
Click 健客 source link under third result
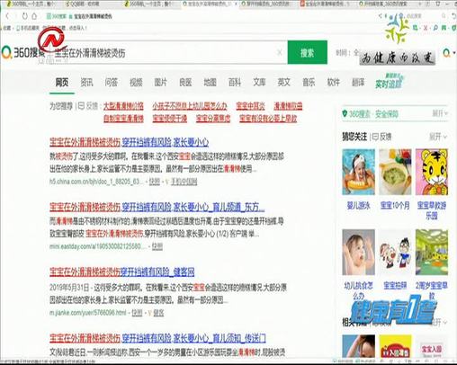[x=158, y=313]
